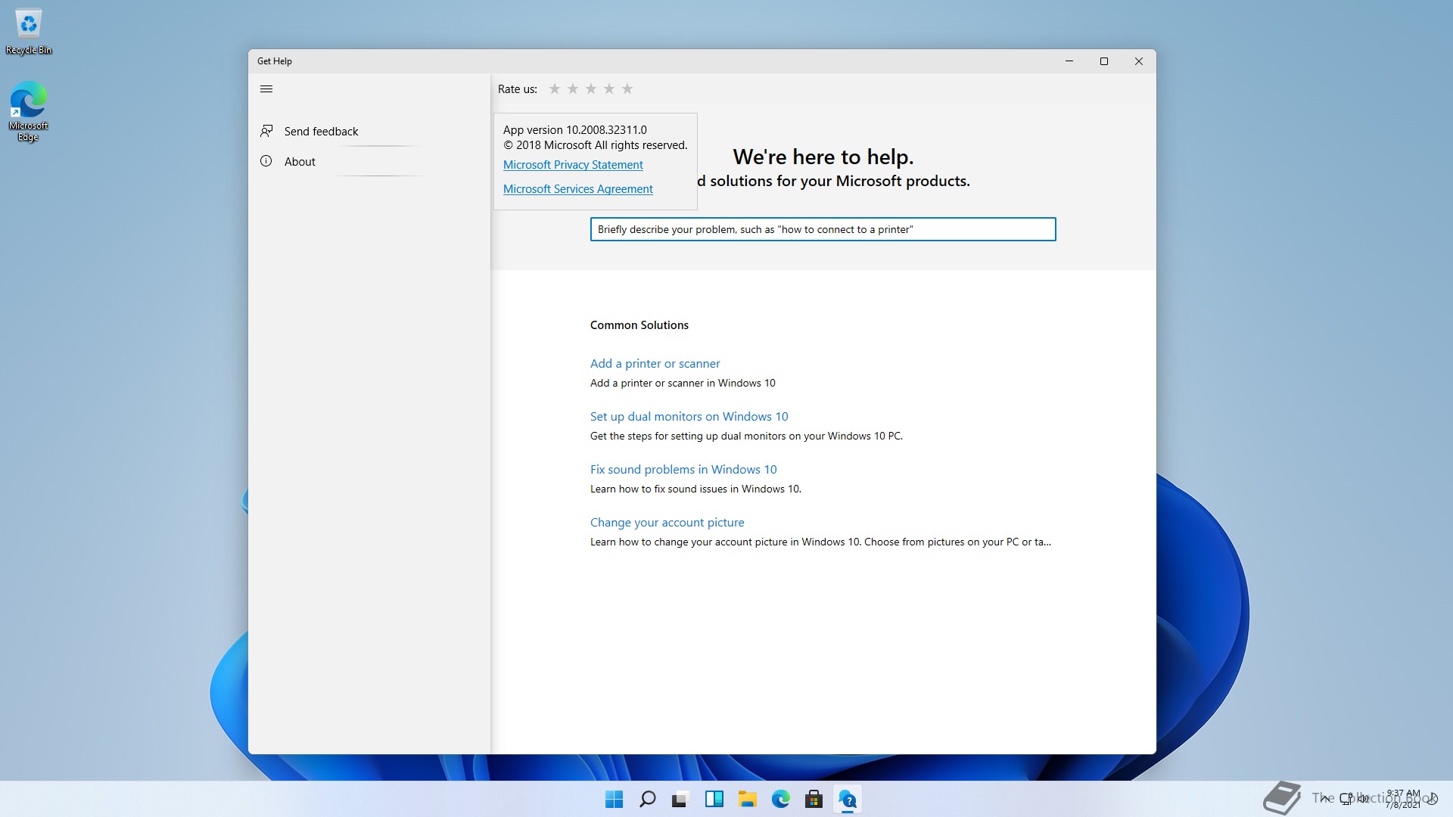Click 'Learn how to fix sound issues' description
1453x817 pixels.
coord(695,489)
